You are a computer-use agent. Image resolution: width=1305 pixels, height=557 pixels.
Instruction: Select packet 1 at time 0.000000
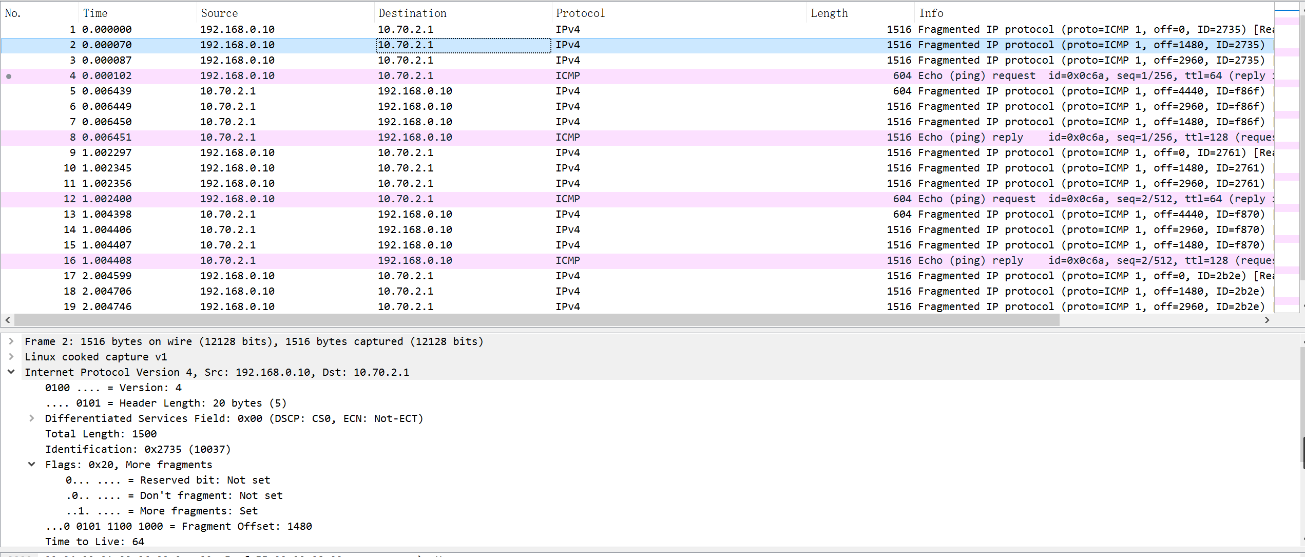637,29
